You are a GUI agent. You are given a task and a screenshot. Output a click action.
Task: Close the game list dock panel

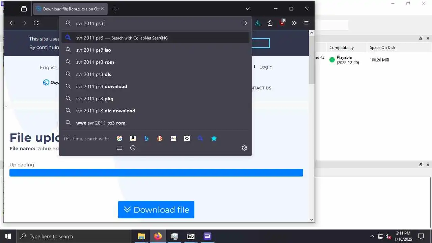[x=428, y=38]
